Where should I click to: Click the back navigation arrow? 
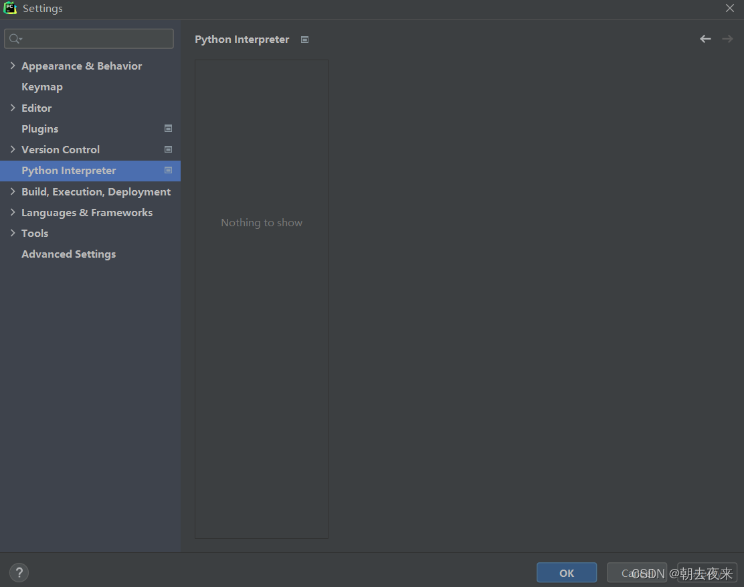point(705,39)
